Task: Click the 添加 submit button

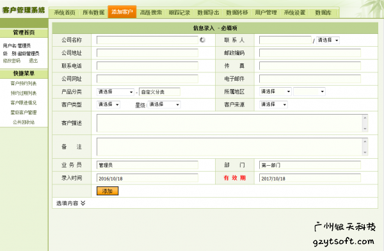Action: click(x=108, y=191)
